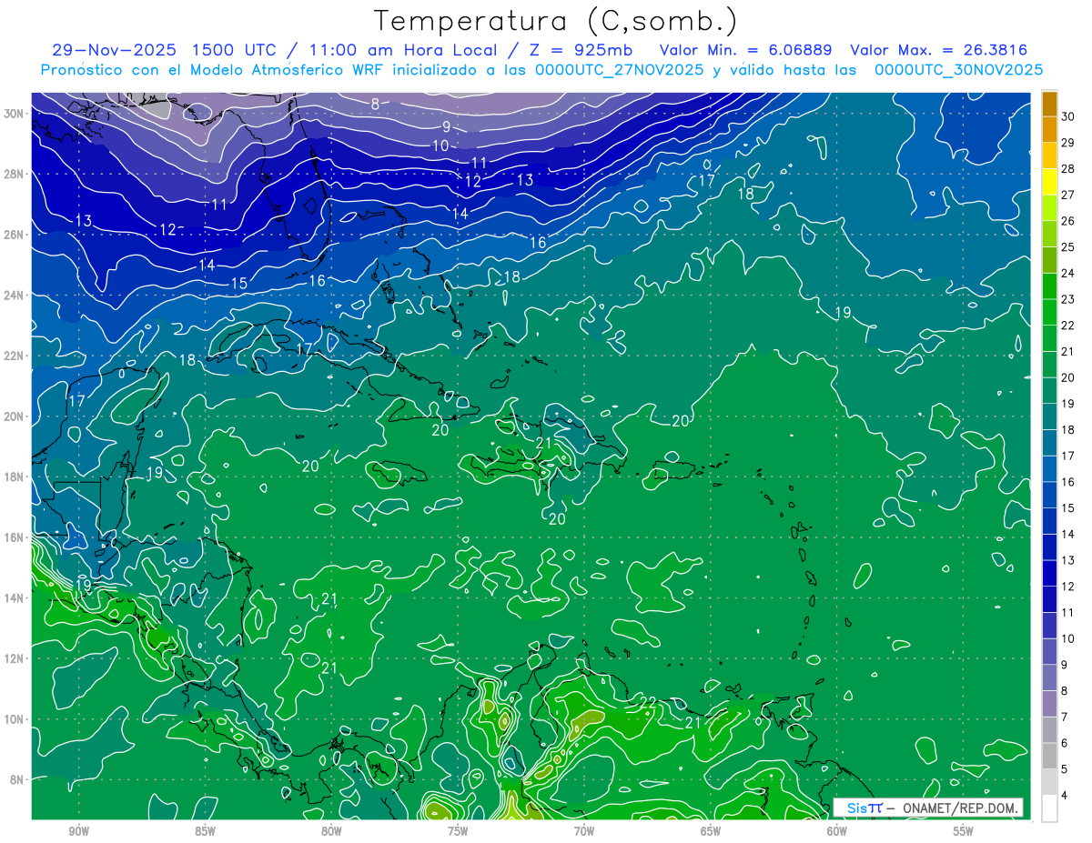Click the white swatch at the color scale bottom
The width and height of the screenshot is (1092, 843).
pos(1050,808)
